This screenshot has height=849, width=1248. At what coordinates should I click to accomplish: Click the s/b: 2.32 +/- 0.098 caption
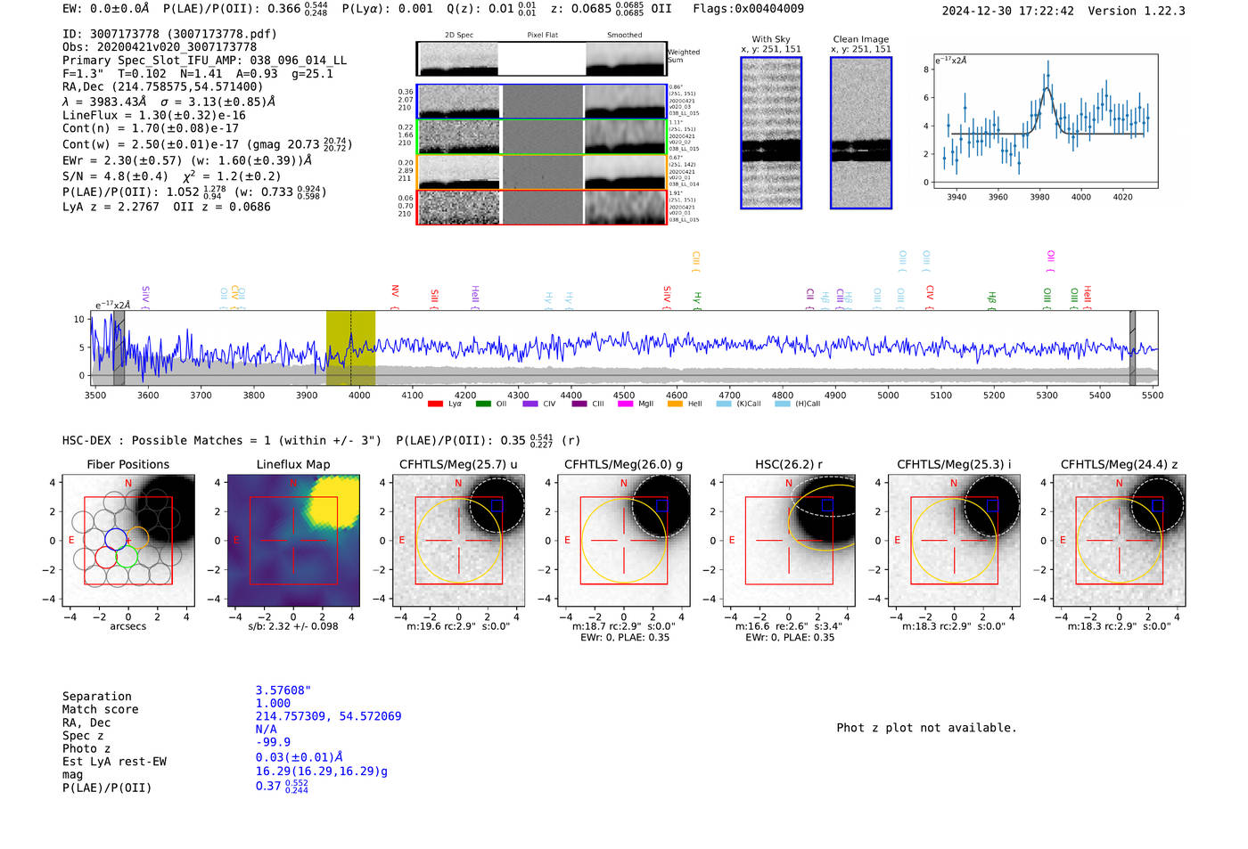[x=293, y=626]
